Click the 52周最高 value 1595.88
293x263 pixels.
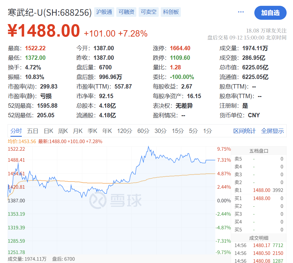click(x=47, y=106)
